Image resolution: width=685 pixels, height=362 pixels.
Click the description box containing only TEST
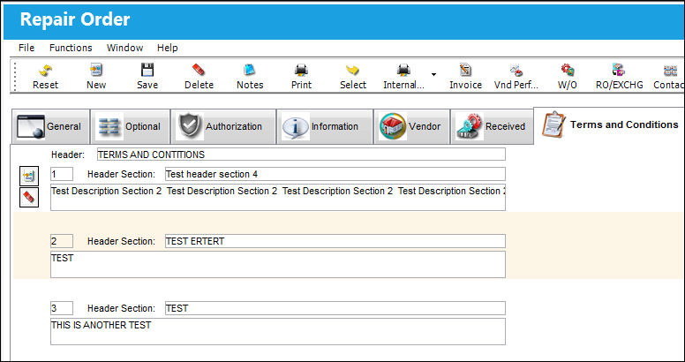278,265
